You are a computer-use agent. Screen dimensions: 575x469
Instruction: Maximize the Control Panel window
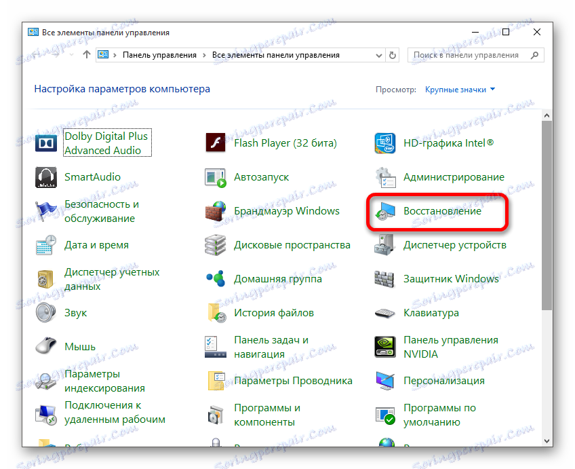[506, 33]
